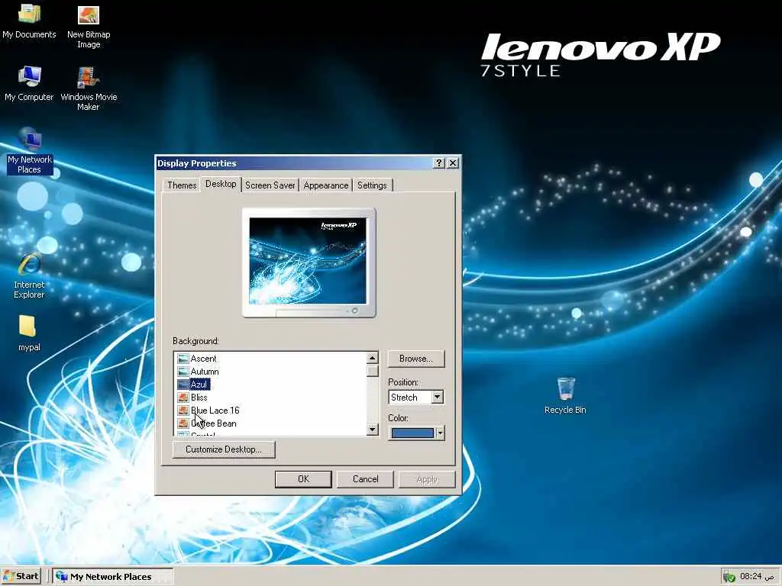
Task: Select Autumn in the Background list
Action: click(x=205, y=372)
